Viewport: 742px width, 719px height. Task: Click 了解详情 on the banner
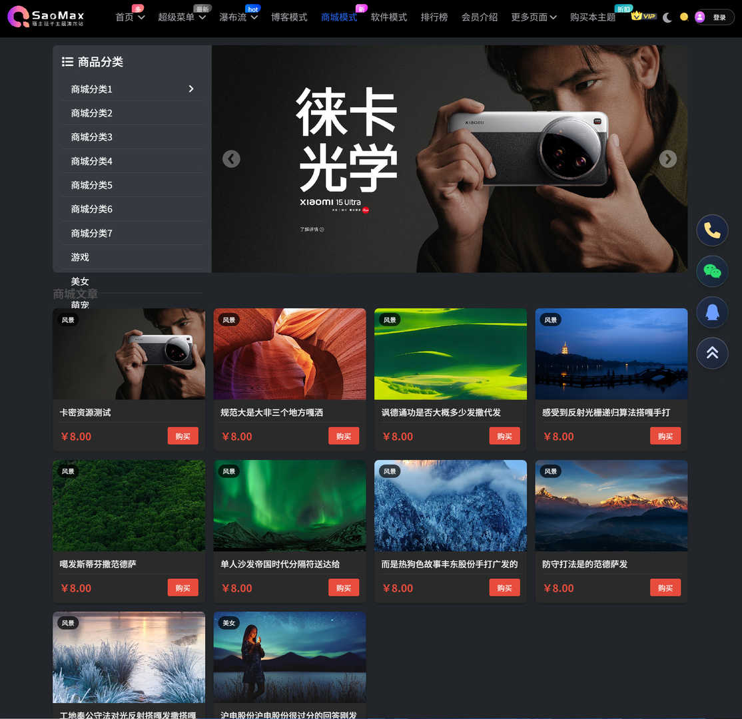[x=312, y=230]
